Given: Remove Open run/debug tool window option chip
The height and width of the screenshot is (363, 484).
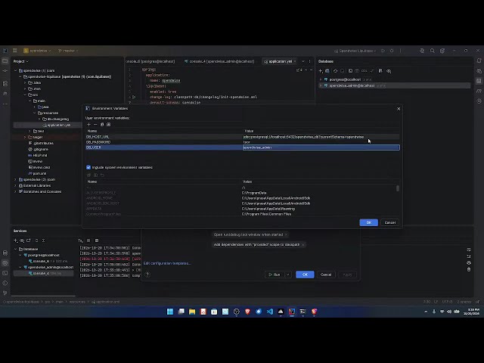Looking at the screenshot, I should [x=286, y=234].
